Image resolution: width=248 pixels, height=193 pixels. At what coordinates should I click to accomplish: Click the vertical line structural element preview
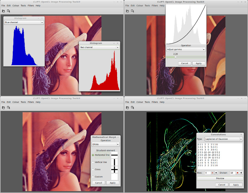(114, 162)
